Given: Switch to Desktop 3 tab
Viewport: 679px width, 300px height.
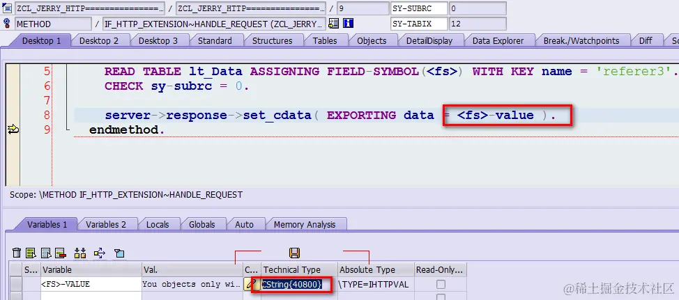Looking at the screenshot, I should tap(158, 40).
